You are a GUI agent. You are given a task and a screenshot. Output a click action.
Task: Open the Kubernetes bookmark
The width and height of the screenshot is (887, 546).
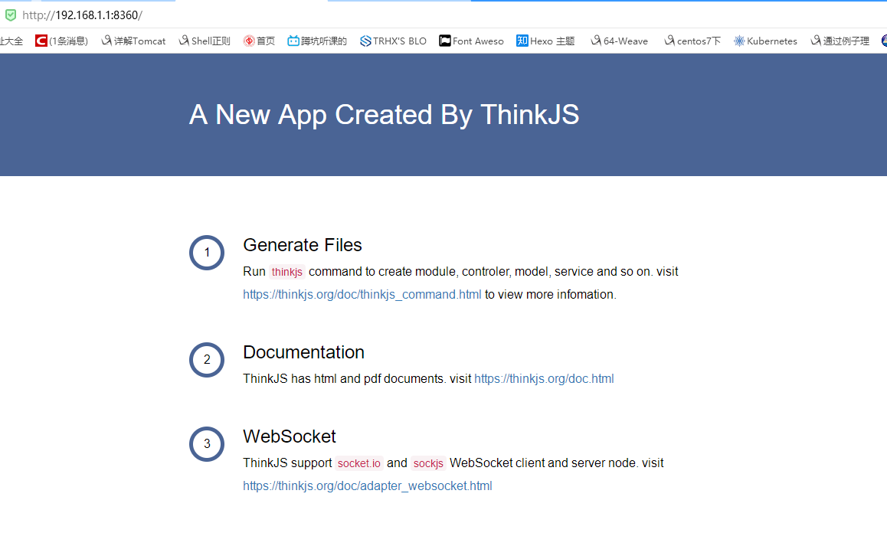click(x=765, y=41)
